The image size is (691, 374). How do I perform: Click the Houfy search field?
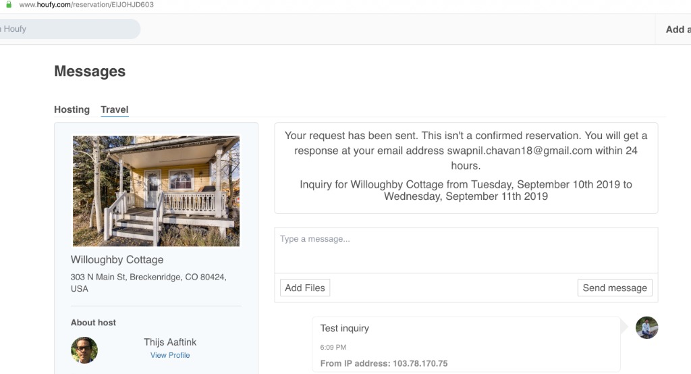pos(67,29)
